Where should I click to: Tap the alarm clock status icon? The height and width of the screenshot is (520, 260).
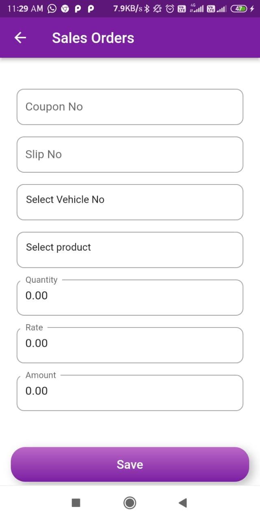tap(170, 9)
